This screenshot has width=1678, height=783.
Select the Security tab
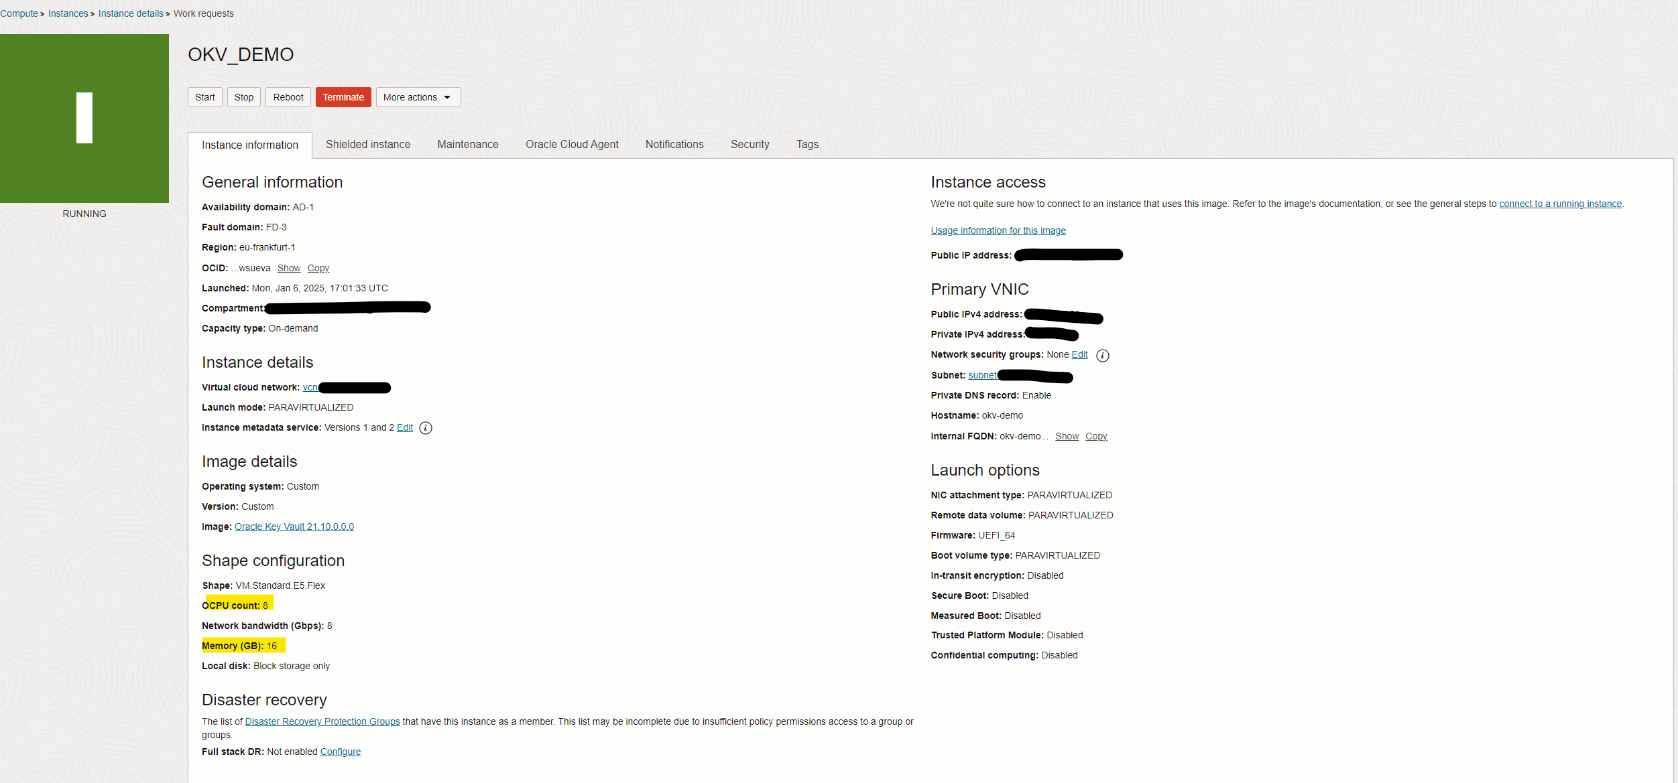[750, 145]
